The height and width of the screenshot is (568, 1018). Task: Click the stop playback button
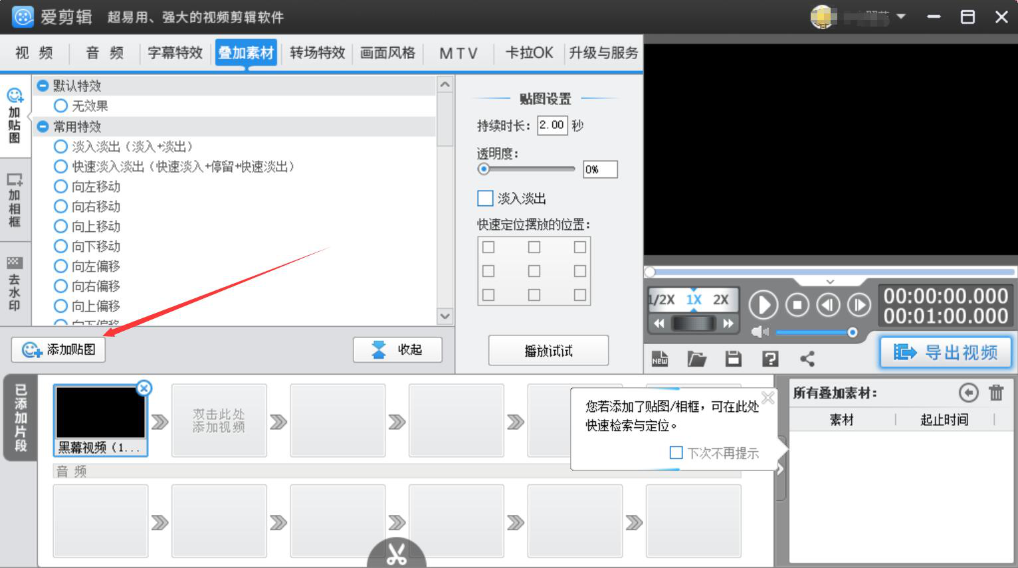coord(797,305)
